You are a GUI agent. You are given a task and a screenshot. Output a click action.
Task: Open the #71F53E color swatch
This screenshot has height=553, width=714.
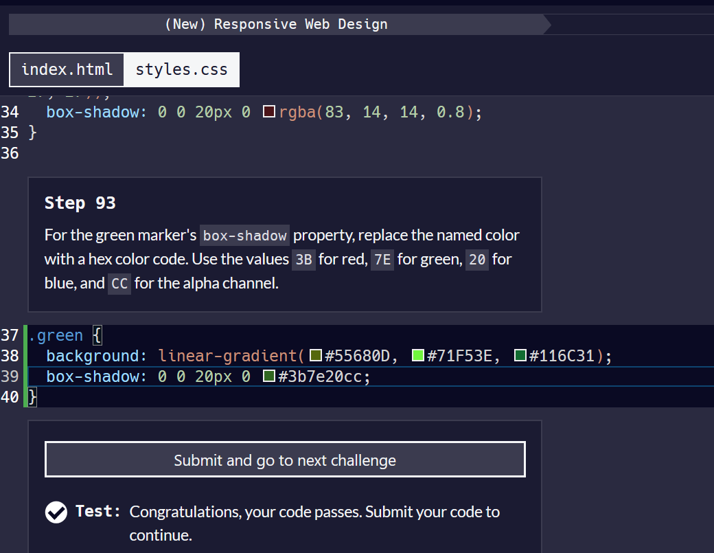pyautogui.click(x=417, y=355)
